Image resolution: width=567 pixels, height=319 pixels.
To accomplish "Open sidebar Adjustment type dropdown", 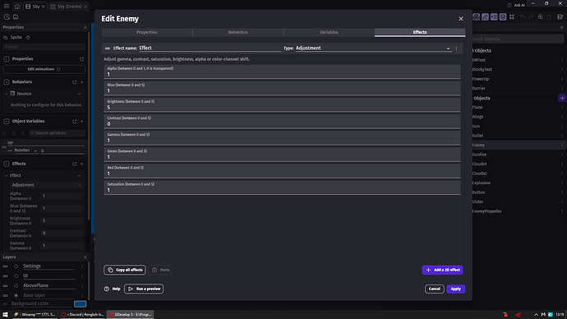I will [46, 185].
